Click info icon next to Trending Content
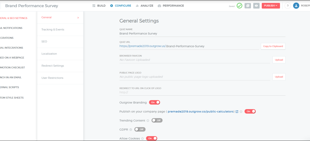The width and height of the screenshot is (310, 141). point(148,120)
